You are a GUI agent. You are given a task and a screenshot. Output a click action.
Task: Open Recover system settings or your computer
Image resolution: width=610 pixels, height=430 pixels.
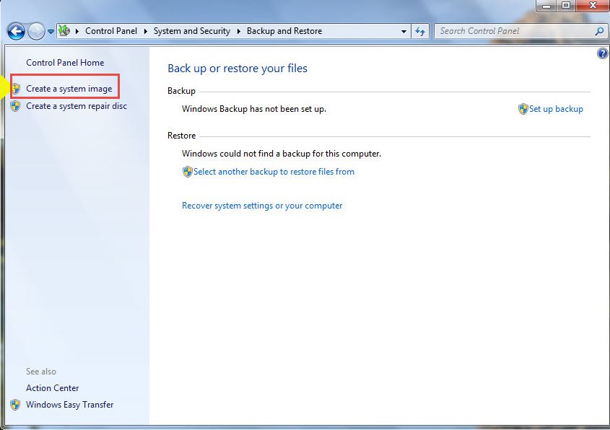pos(262,206)
